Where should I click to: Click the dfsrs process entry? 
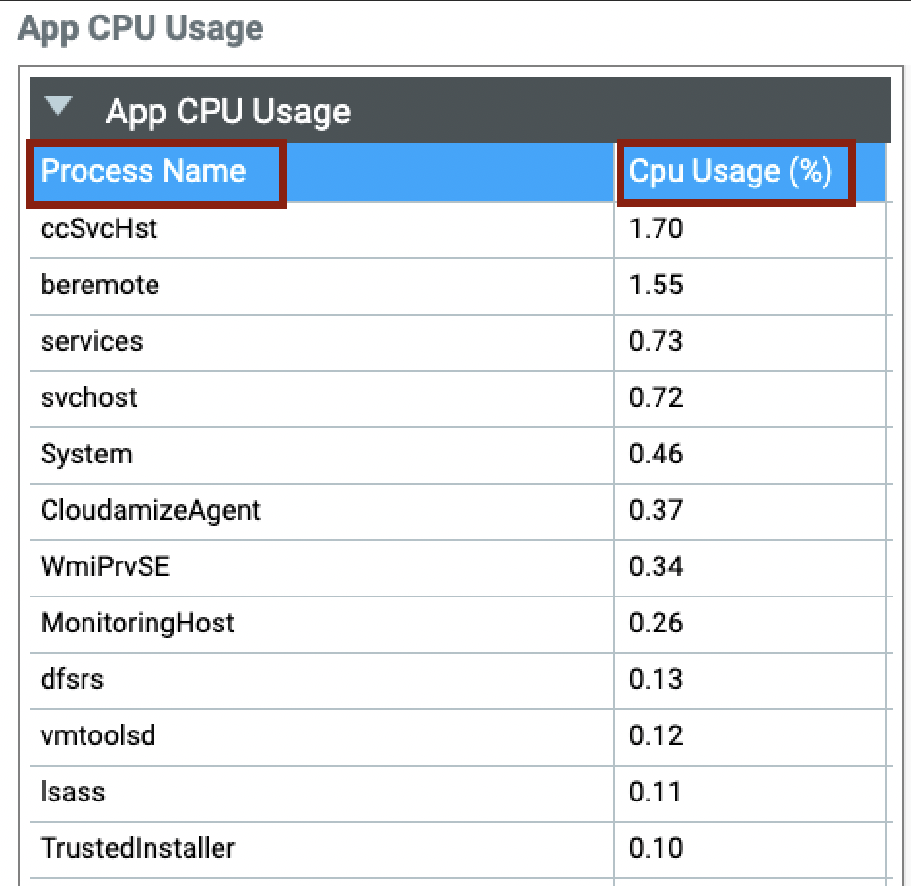click(x=72, y=679)
